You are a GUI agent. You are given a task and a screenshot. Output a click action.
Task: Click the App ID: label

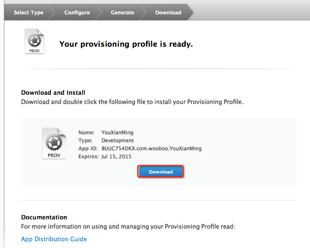(x=88, y=148)
